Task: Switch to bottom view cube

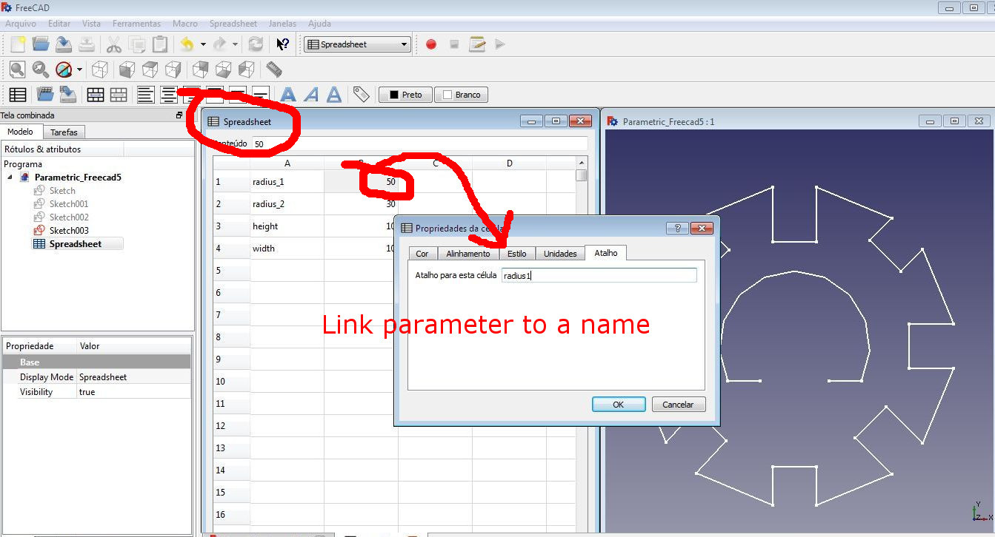Action: point(223,70)
